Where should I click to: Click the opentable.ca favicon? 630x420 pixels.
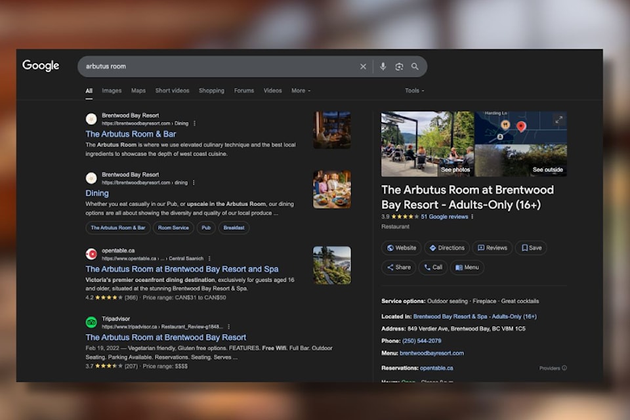click(x=91, y=254)
